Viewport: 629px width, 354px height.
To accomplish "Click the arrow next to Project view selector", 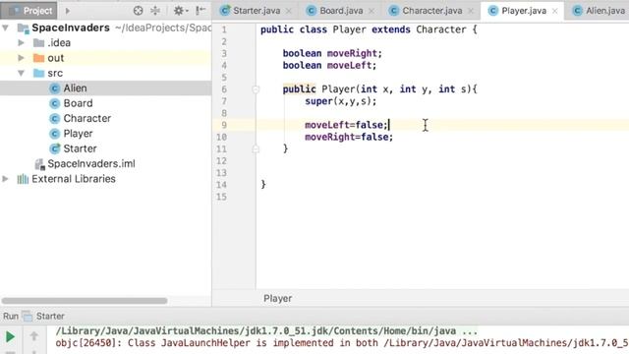I will (68, 11).
